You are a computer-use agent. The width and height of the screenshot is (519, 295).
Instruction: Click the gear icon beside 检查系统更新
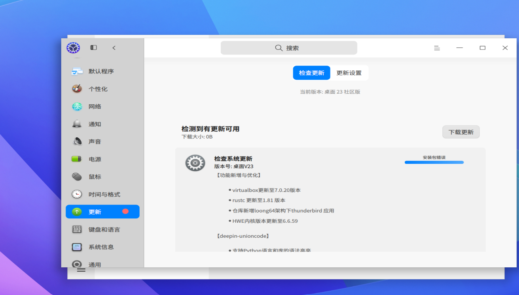(195, 163)
